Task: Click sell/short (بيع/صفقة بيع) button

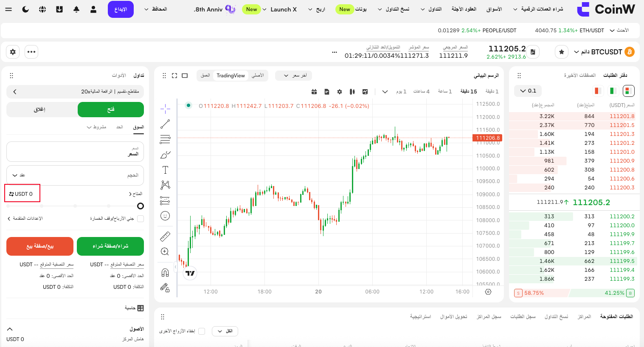Action: (x=40, y=246)
